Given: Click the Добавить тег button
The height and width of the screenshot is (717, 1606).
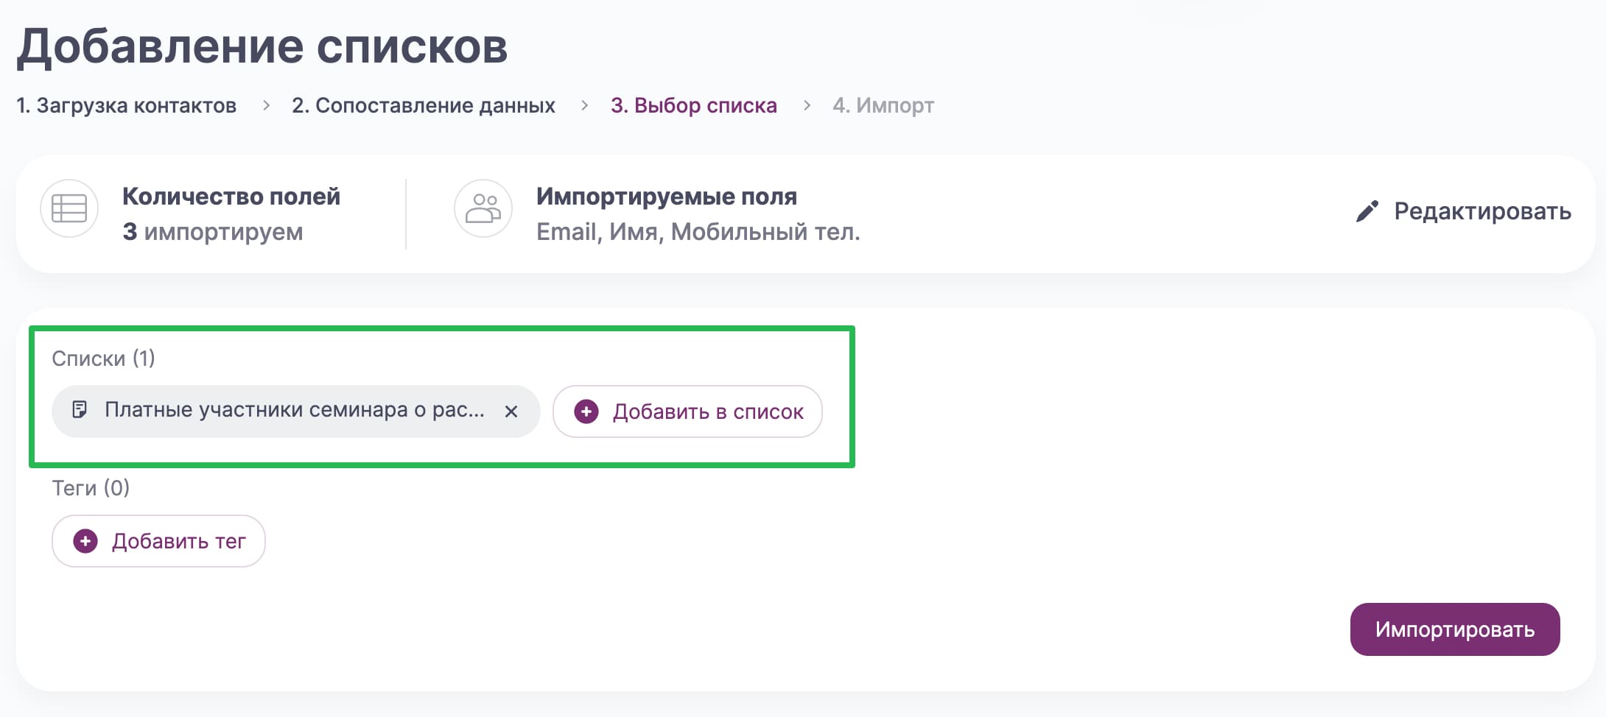Looking at the screenshot, I should click(x=158, y=541).
